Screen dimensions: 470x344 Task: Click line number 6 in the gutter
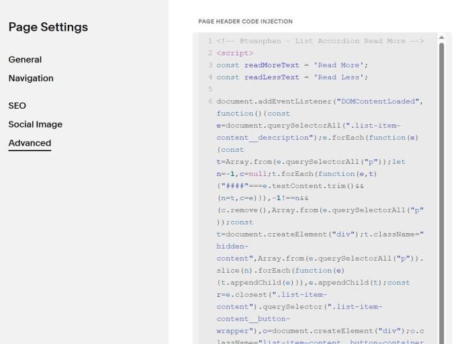(210, 101)
